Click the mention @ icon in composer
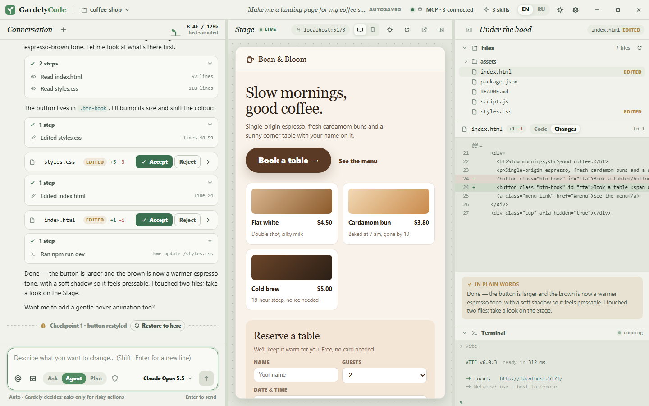 [x=18, y=378]
